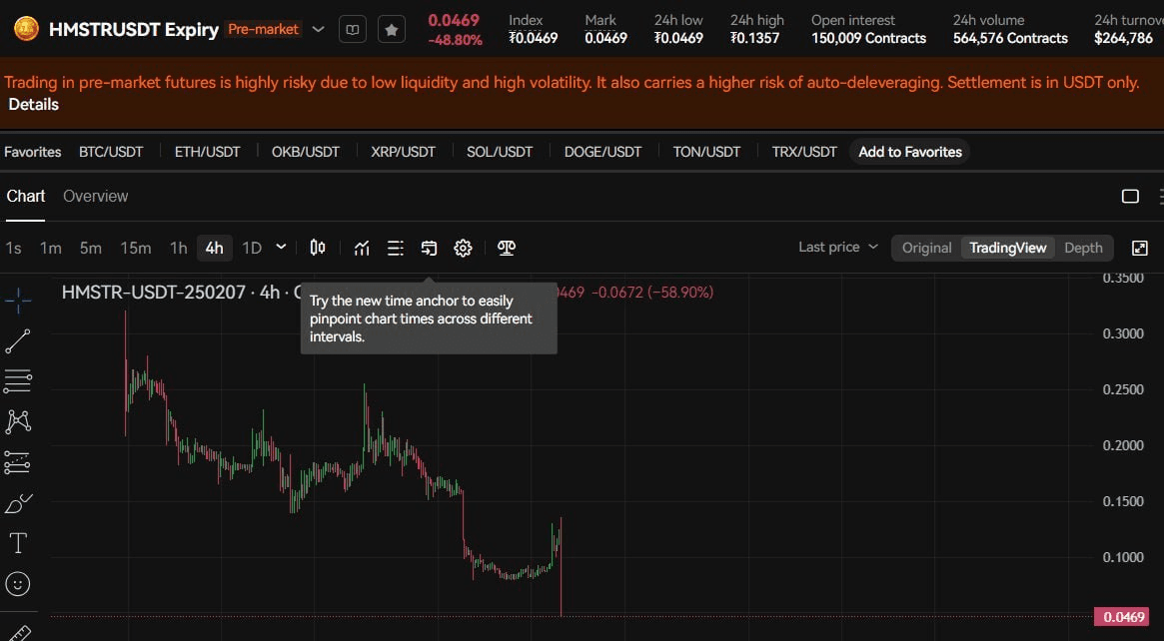
Task: Select the pattern node drawing tool
Action: 18,421
